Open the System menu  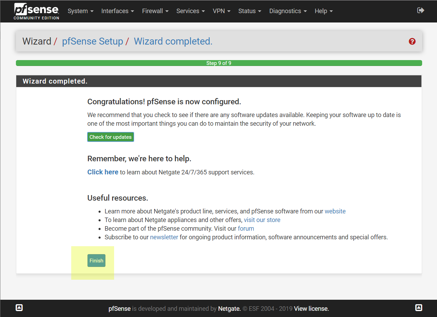click(81, 11)
